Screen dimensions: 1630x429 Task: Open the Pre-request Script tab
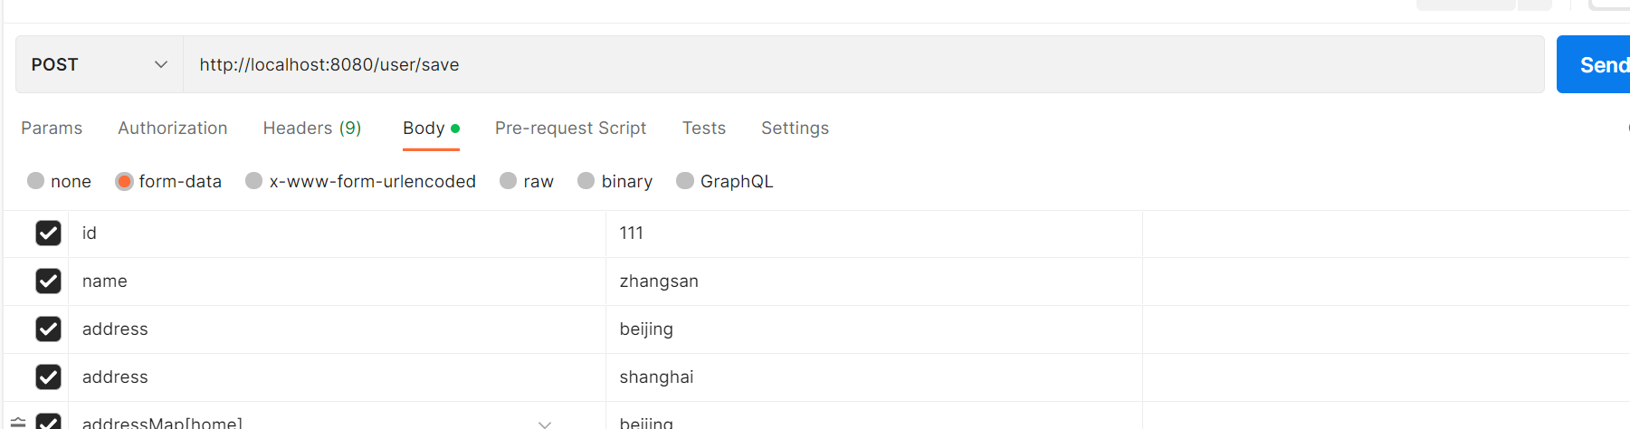pyautogui.click(x=570, y=129)
